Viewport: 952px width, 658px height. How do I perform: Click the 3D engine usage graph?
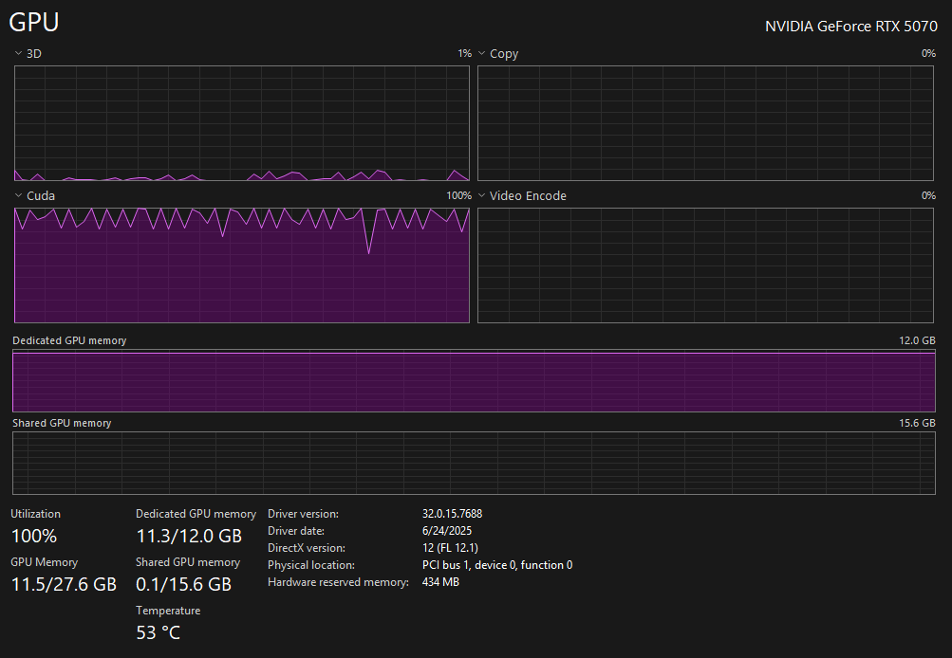coord(242,123)
